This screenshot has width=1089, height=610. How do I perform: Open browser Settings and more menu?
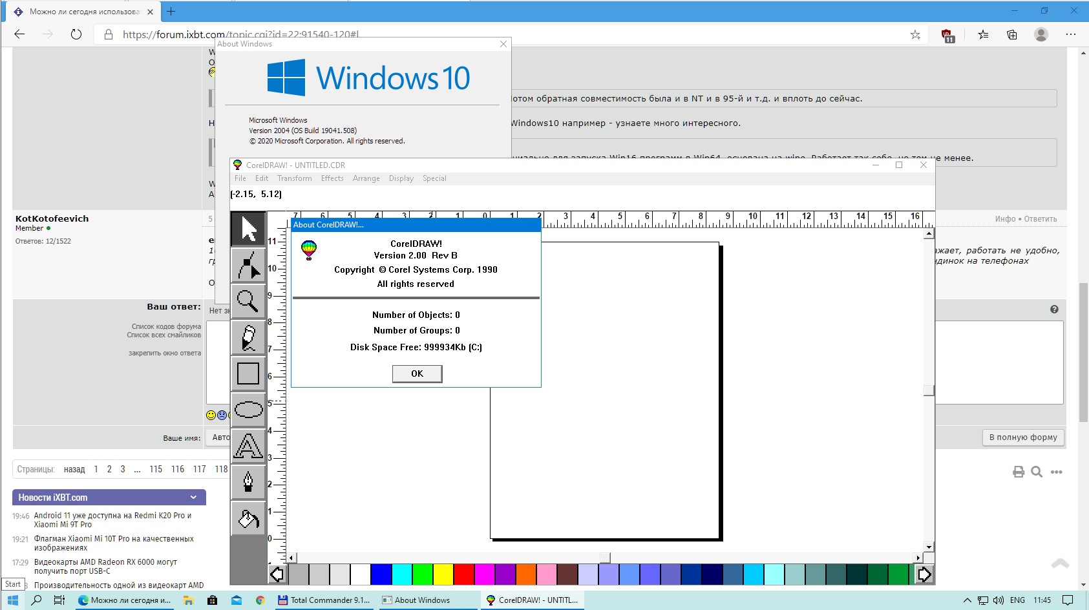pos(1070,34)
